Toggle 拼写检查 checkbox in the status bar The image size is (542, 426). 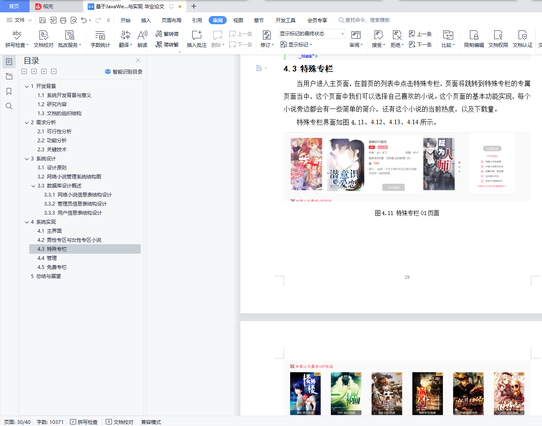pos(84,422)
